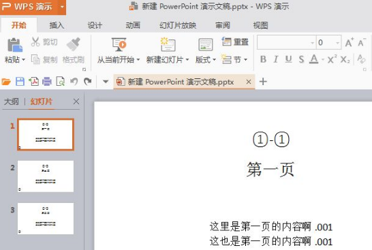
Task: Select slide 3 thumbnail
Action: pyautogui.click(x=46, y=219)
